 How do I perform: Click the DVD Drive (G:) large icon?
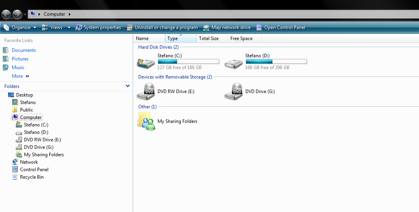[x=234, y=91]
